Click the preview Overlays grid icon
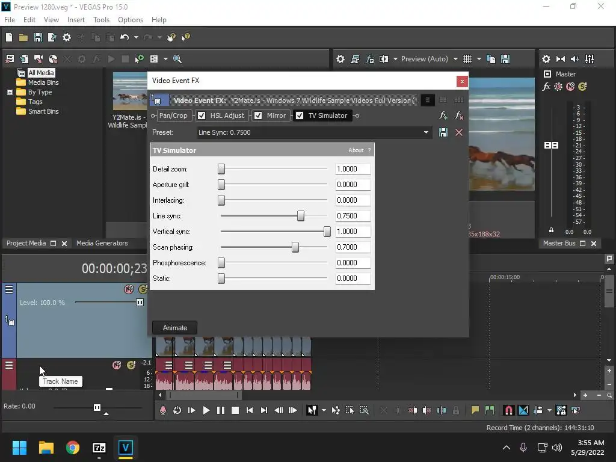This screenshot has height=462, width=616. 467,59
